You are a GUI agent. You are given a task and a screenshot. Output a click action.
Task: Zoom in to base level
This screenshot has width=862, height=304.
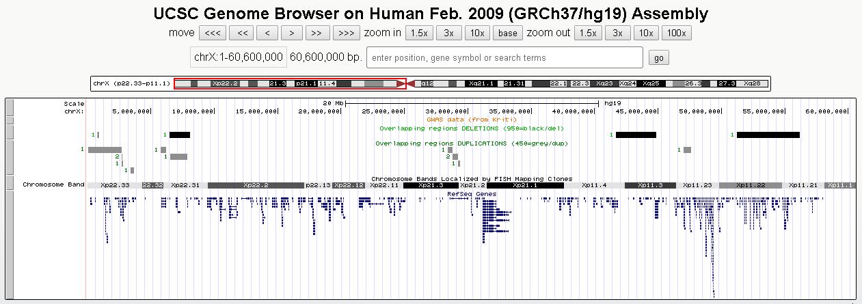[x=508, y=33]
